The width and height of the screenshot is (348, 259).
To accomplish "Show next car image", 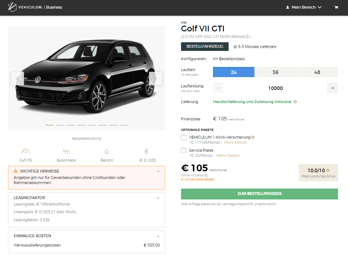I will 156,78.
